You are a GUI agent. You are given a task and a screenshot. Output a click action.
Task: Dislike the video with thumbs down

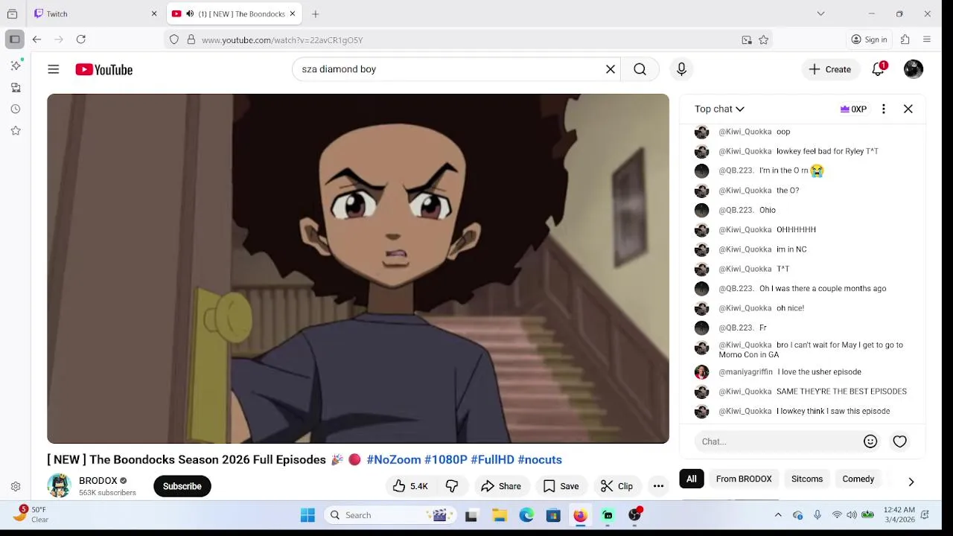tap(452, 486)
